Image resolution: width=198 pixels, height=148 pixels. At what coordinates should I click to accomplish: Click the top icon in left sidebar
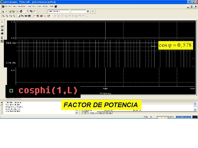coord(2,22)
